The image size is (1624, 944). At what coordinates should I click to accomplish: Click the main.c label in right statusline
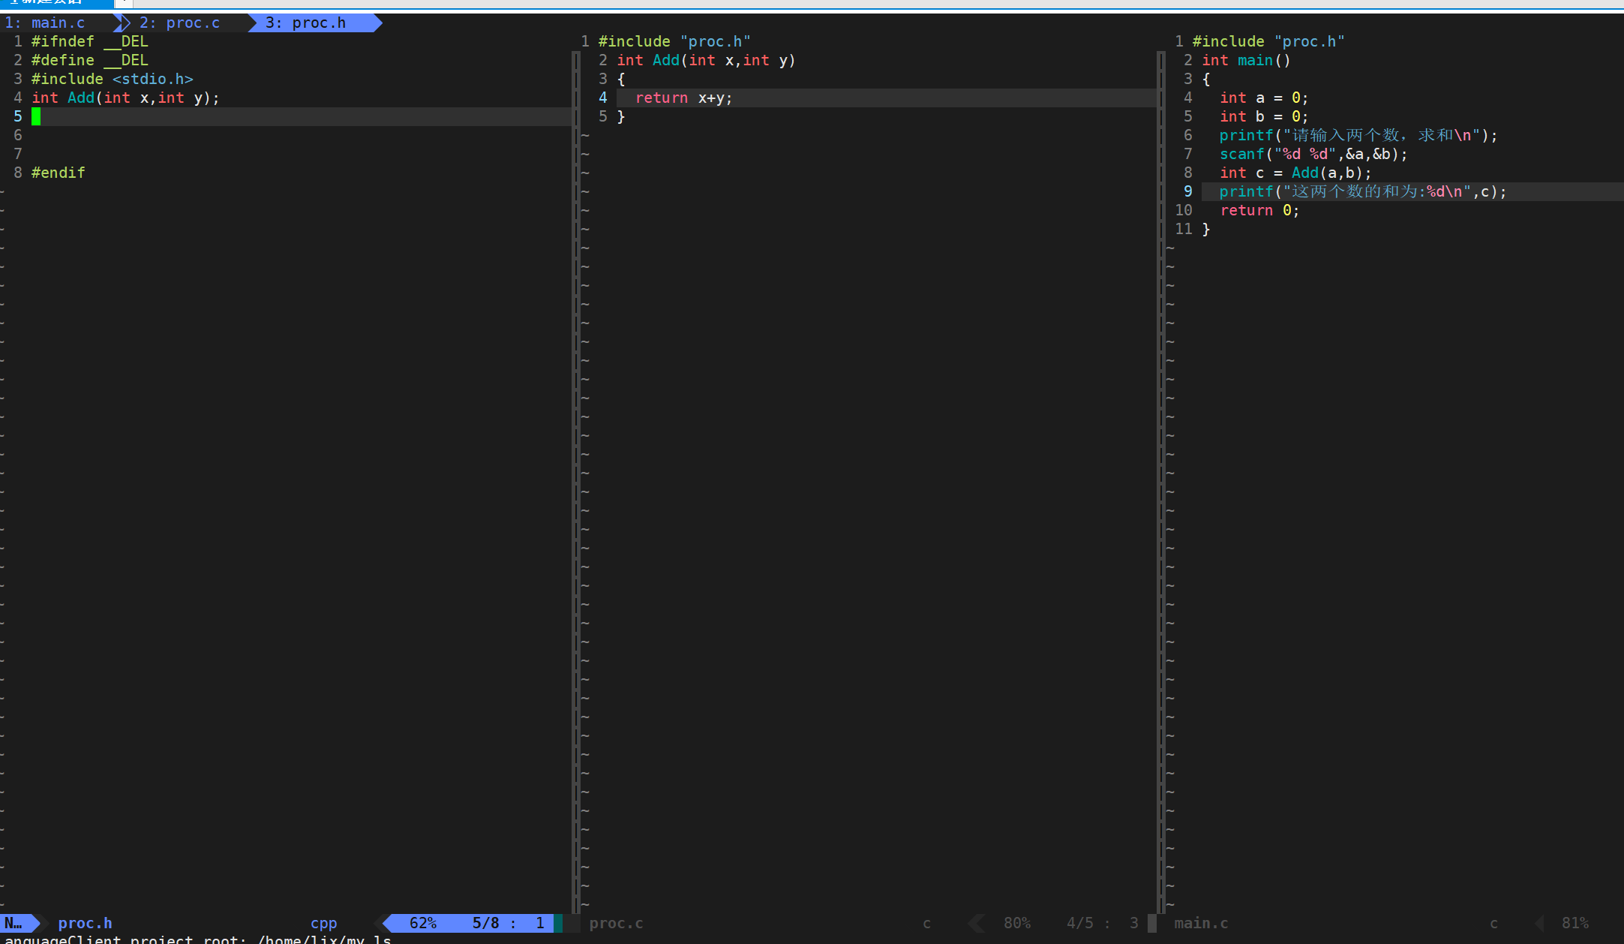(1201, 923)
